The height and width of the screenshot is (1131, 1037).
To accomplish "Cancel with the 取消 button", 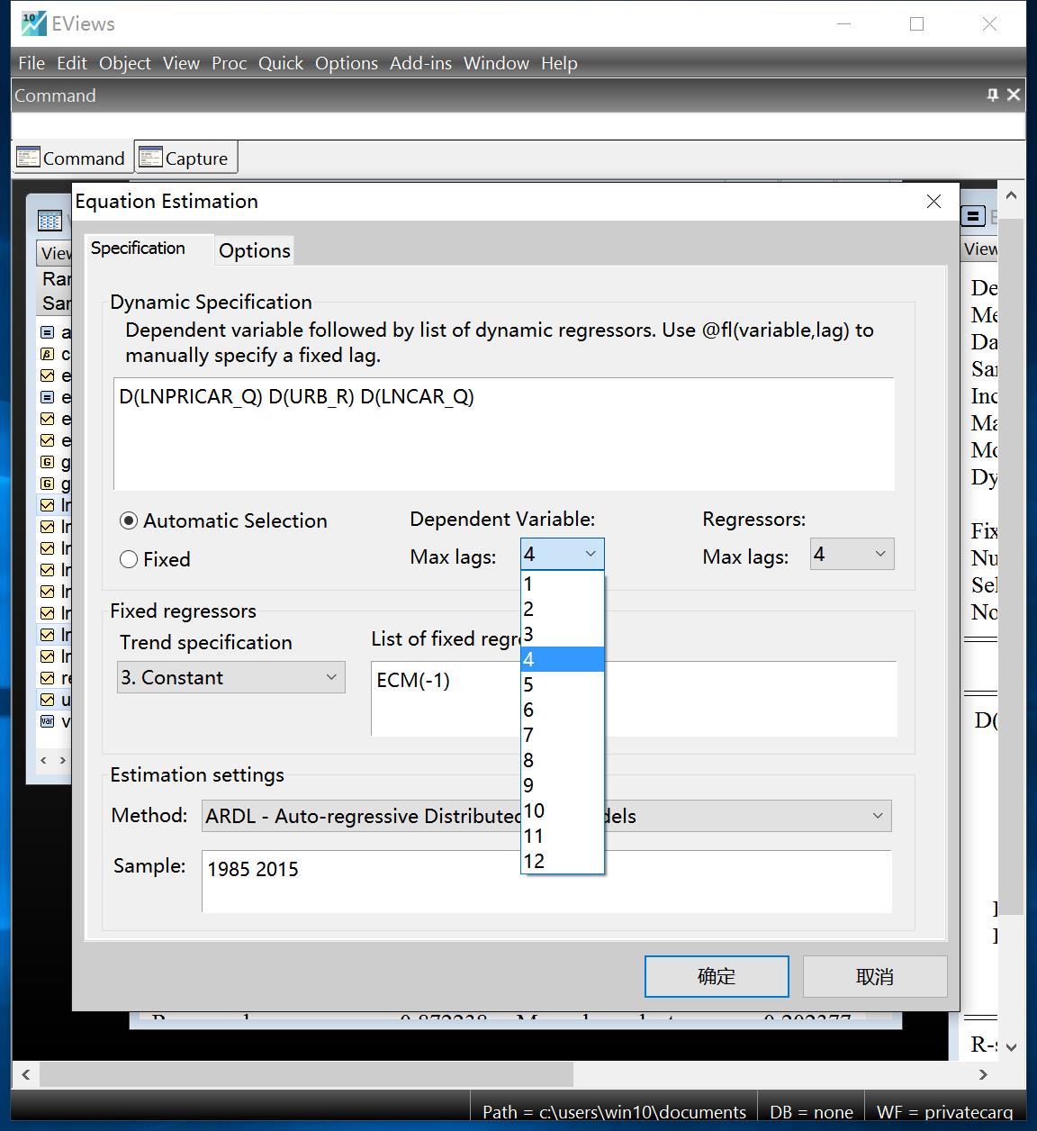I will pos(875,976).
